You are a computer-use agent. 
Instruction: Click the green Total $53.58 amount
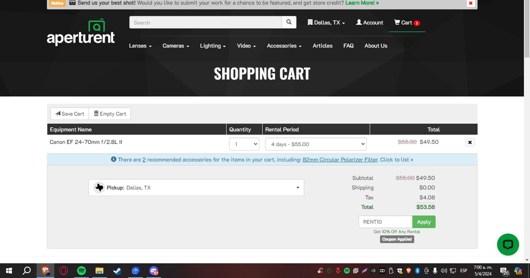pos(425,207)
